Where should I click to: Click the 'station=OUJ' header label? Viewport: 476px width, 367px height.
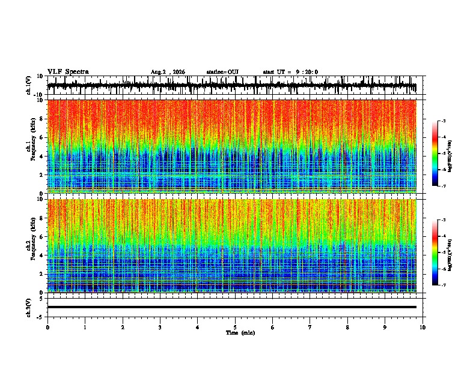(x=222, y=72)
